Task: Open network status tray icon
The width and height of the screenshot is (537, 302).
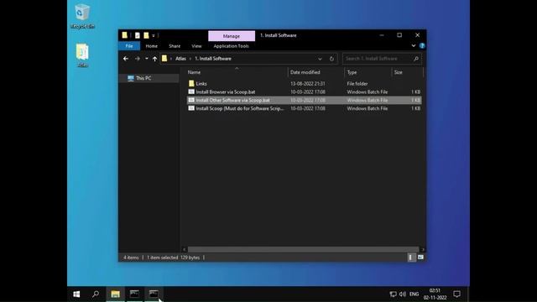Action: pos(393,294)
